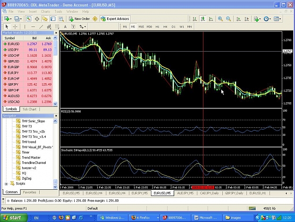
Task: Toggle the Market Watch window icon
Action: tap(29, 18)
